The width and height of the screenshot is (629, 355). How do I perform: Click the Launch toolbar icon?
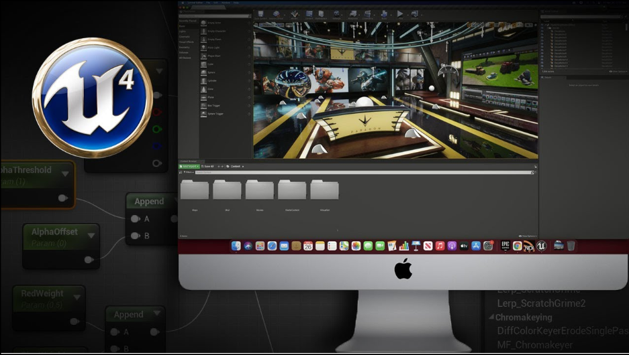point(414,15)
